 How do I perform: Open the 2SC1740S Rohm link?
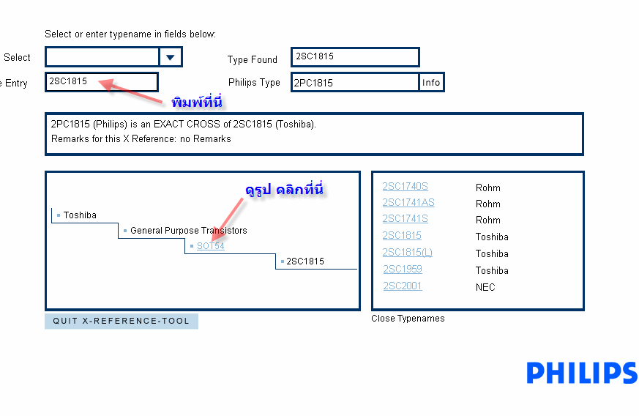[x=405, y=186]
